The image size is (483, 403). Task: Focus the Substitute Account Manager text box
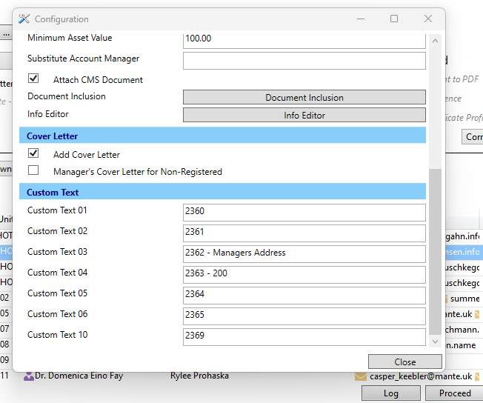(x=304, y=60)
